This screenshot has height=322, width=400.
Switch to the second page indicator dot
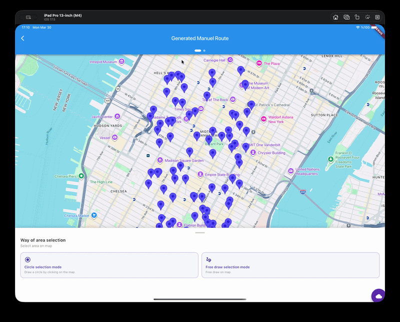204,51
